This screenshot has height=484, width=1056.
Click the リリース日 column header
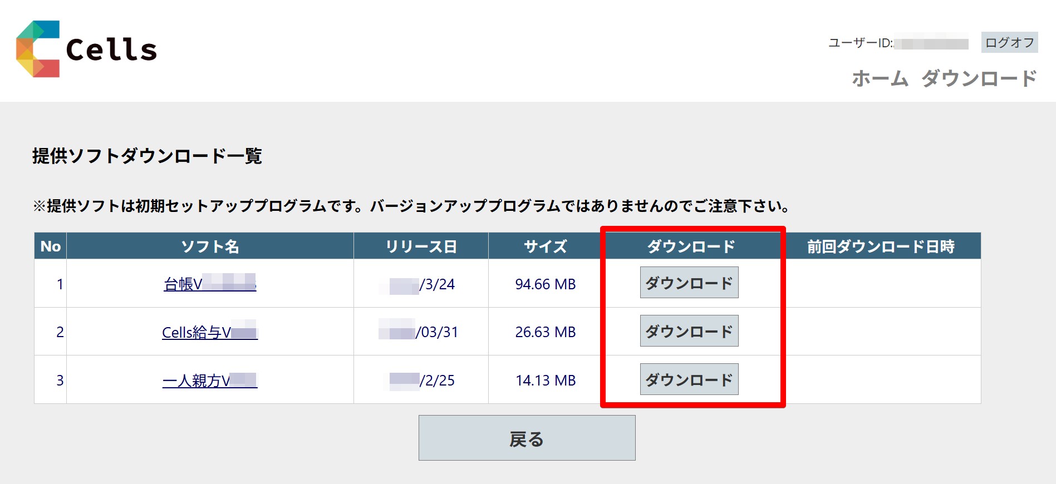click(x=421, y=246)
